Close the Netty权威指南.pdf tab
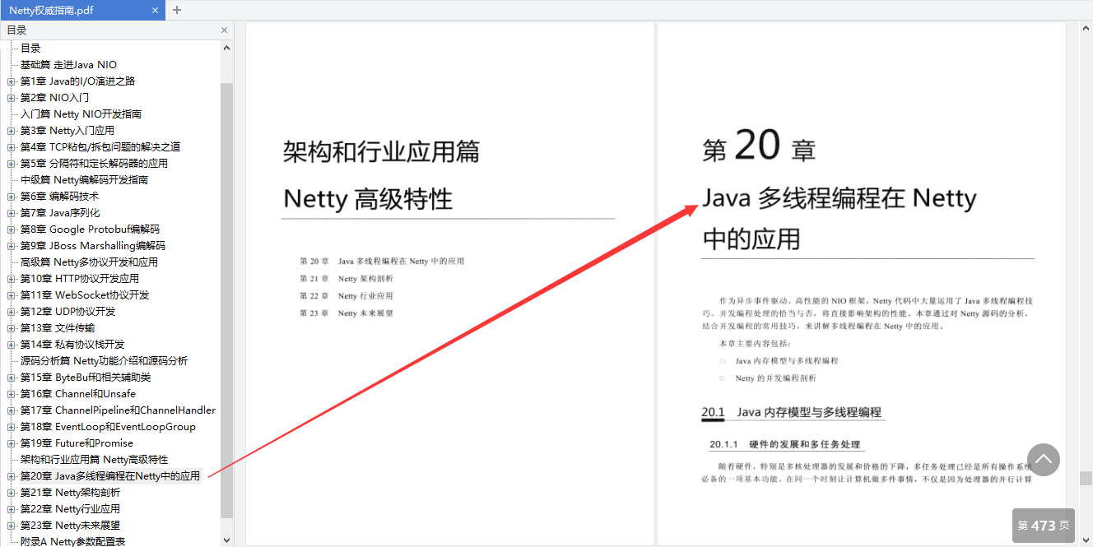 click(x=154, y=10)
